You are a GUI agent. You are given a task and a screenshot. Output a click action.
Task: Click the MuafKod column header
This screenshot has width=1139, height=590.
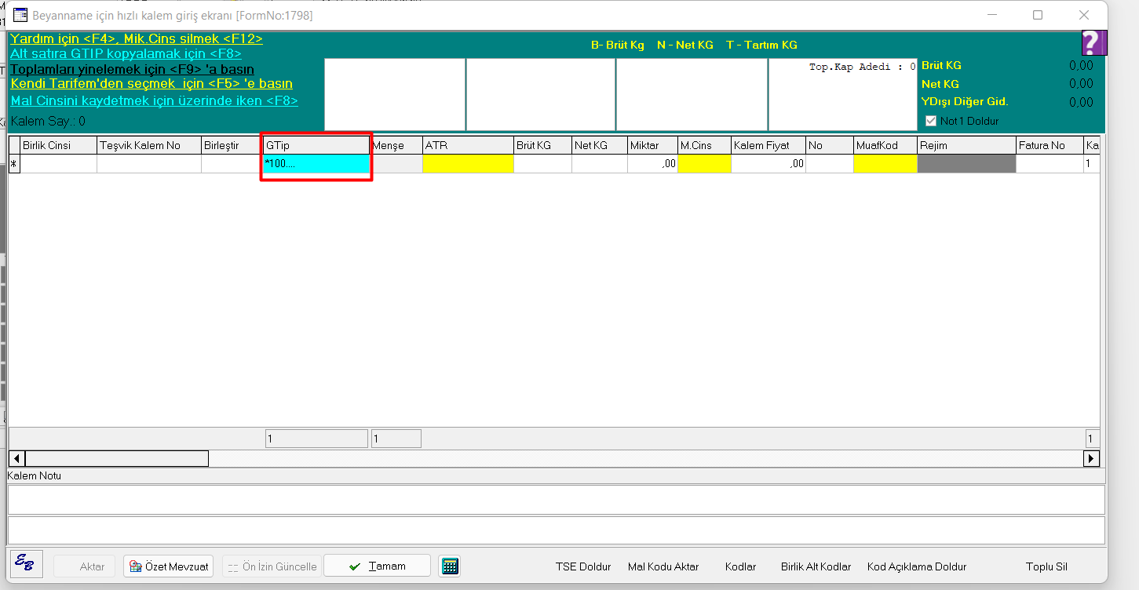tap(885, 145)
